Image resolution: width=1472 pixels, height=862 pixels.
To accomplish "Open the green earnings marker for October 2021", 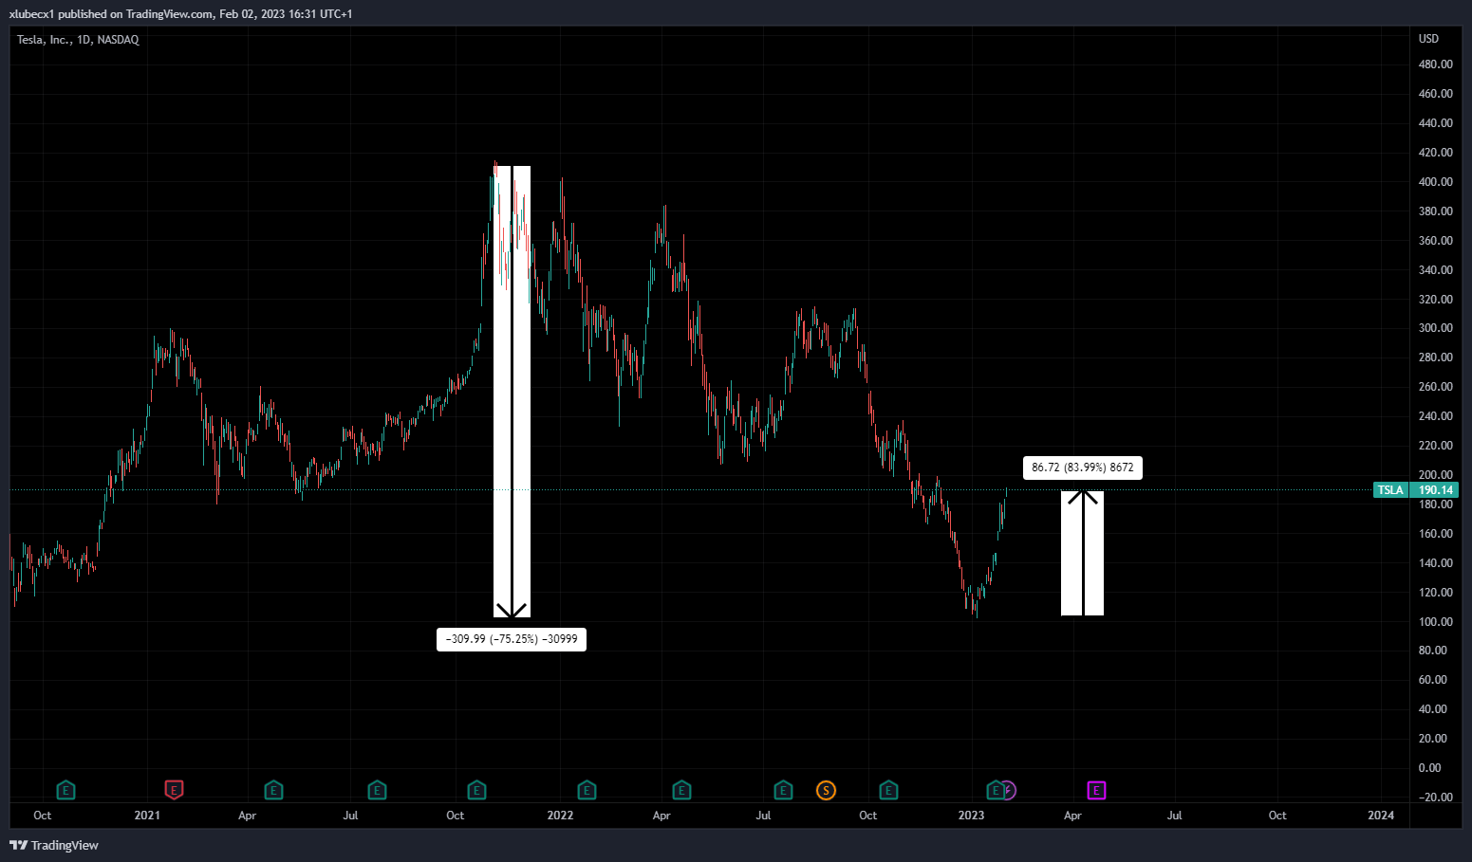I will pyautogui.click(x=476, y=790).
